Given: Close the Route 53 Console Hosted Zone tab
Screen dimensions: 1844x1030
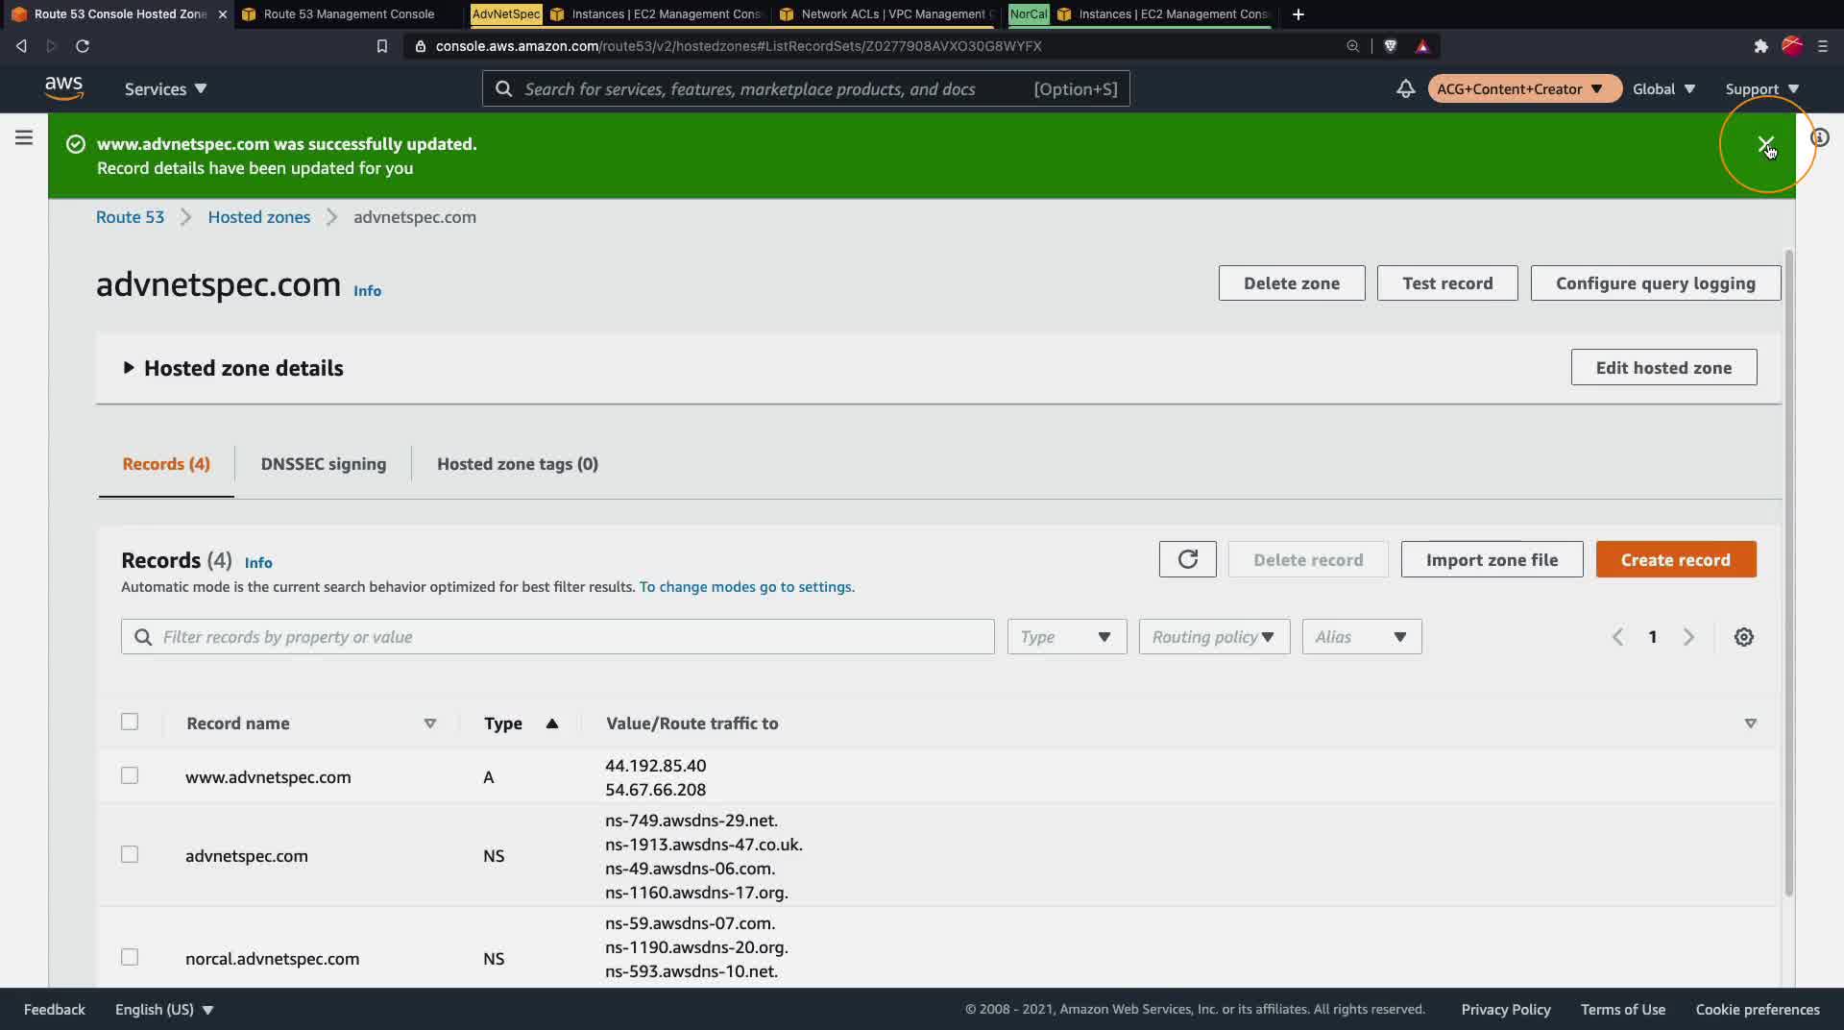Looking at the screenshot, I should [222, 14].
